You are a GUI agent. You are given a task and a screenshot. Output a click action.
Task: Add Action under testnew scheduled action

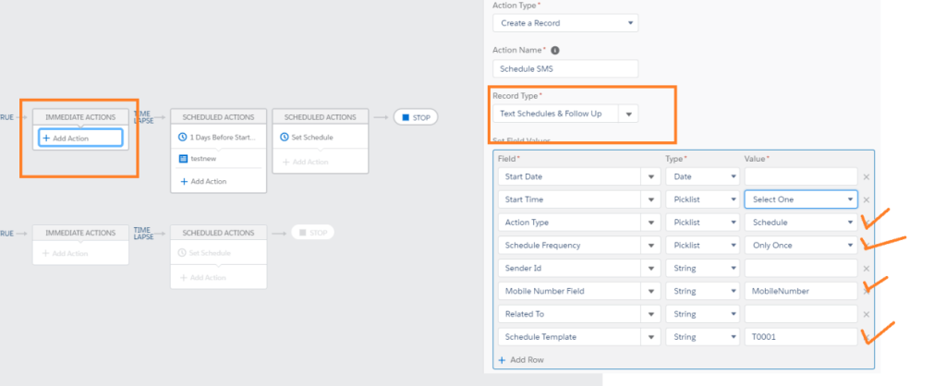pyautogui.click(x=213, y=181)
